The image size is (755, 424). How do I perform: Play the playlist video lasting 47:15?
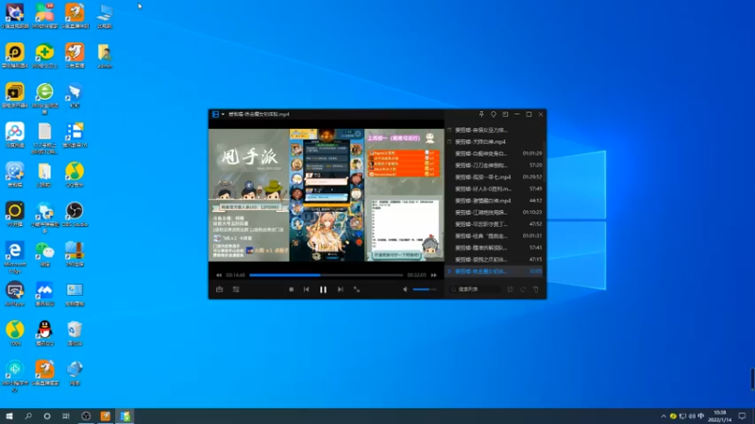click(495, 260)
